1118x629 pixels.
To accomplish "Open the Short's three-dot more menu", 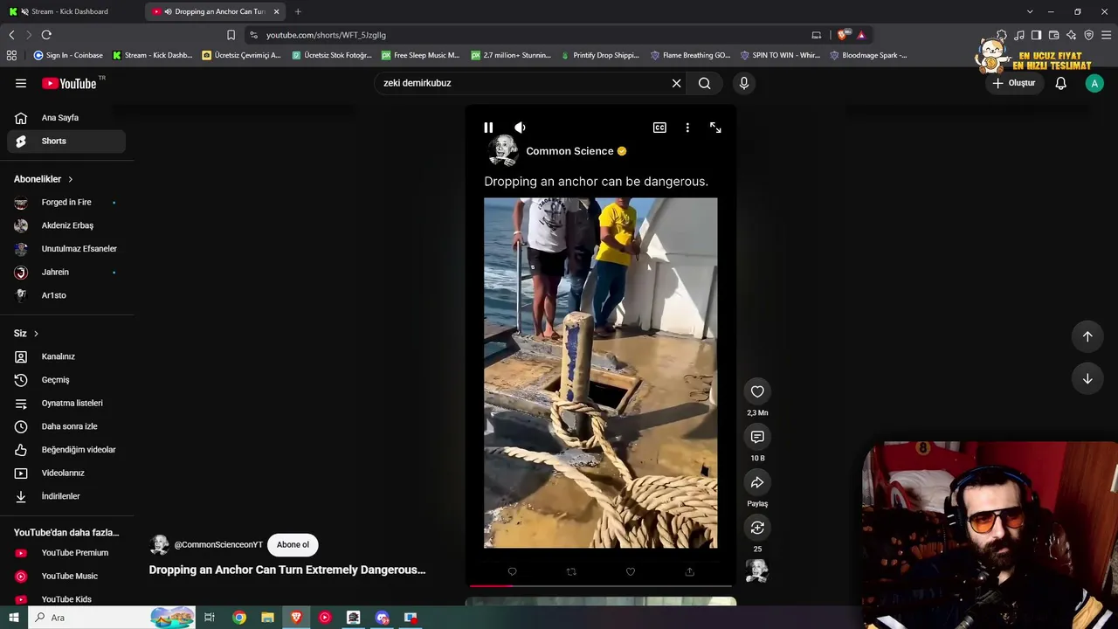I will [x=687, y=128].
